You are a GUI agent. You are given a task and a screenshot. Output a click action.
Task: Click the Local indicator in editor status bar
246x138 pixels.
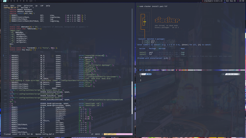pyautogui.click(x=15, y=134)
